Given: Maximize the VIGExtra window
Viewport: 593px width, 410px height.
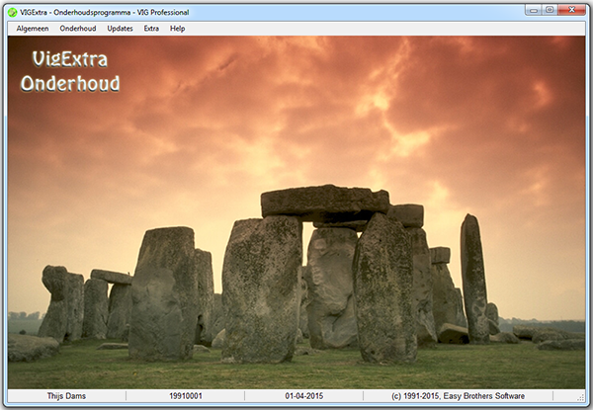Looking at the screenshot, I should pyautogui.click(x=550, y=11).
